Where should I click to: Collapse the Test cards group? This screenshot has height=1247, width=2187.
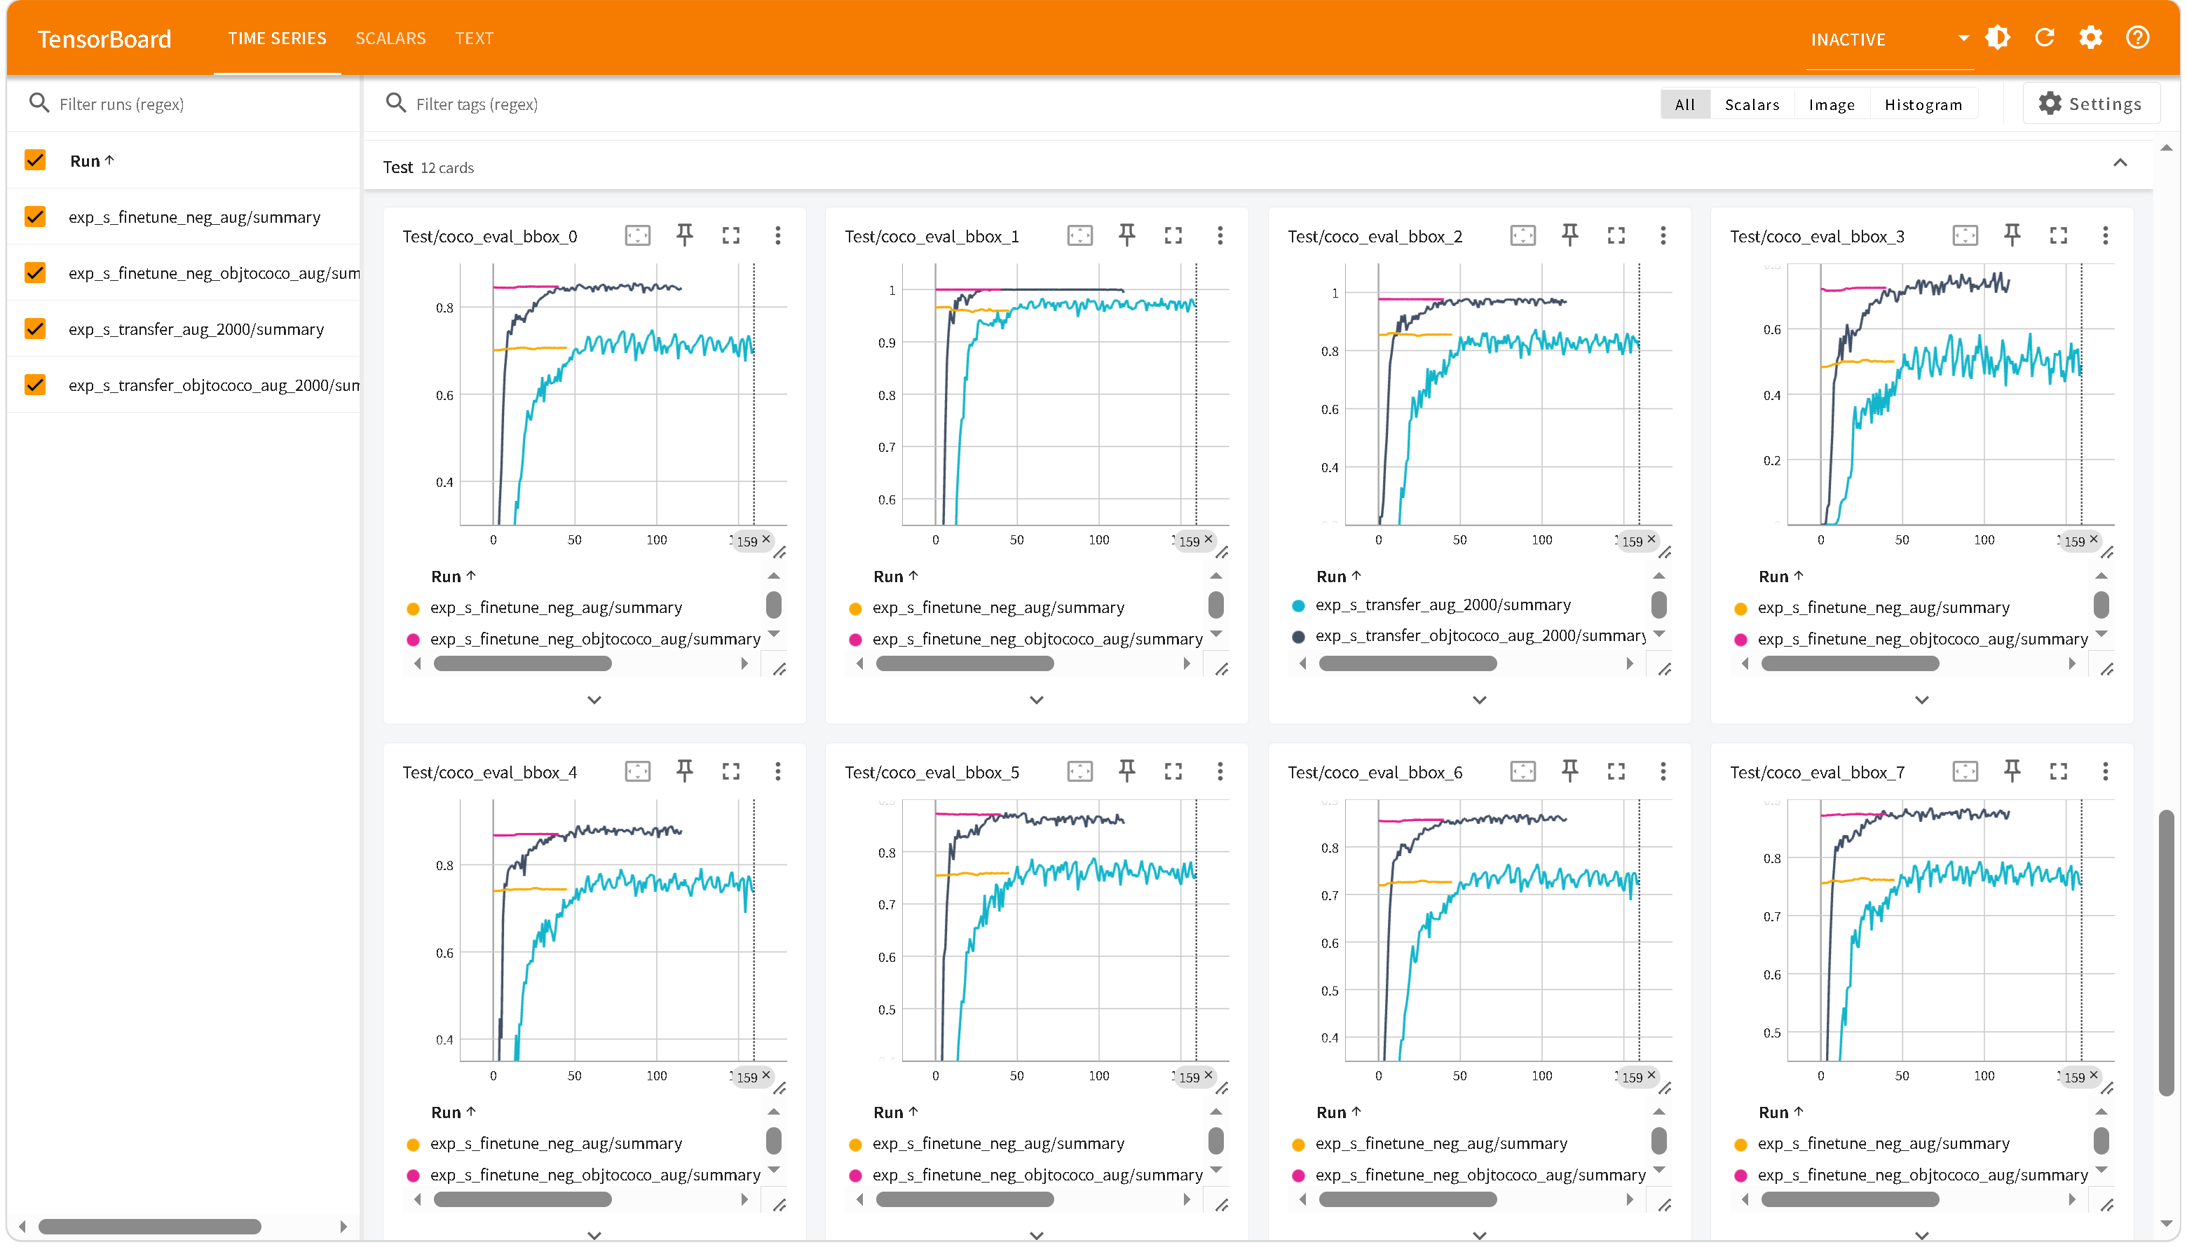click(x=2119, y=163)
